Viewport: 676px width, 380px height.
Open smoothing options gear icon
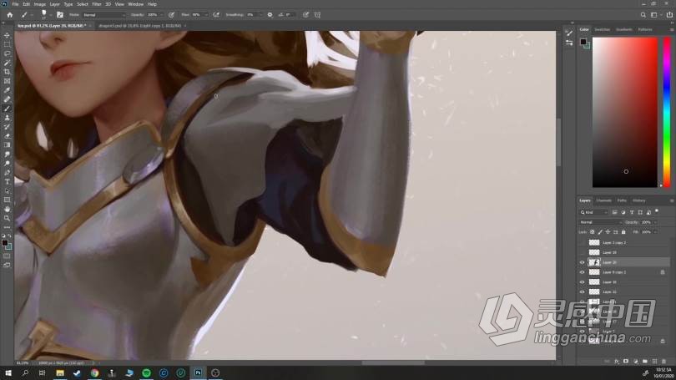point(270,15)
